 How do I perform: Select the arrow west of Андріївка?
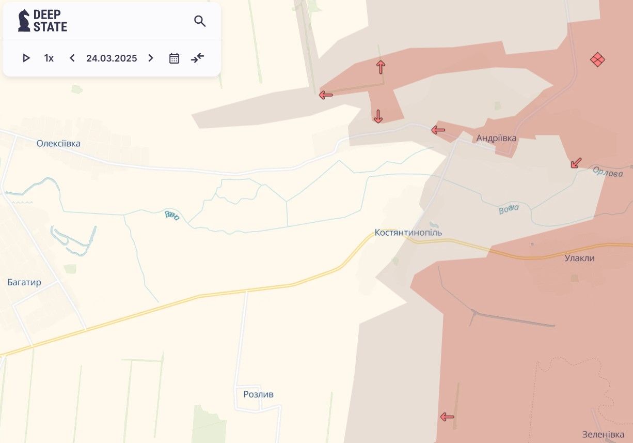[438, 130]
